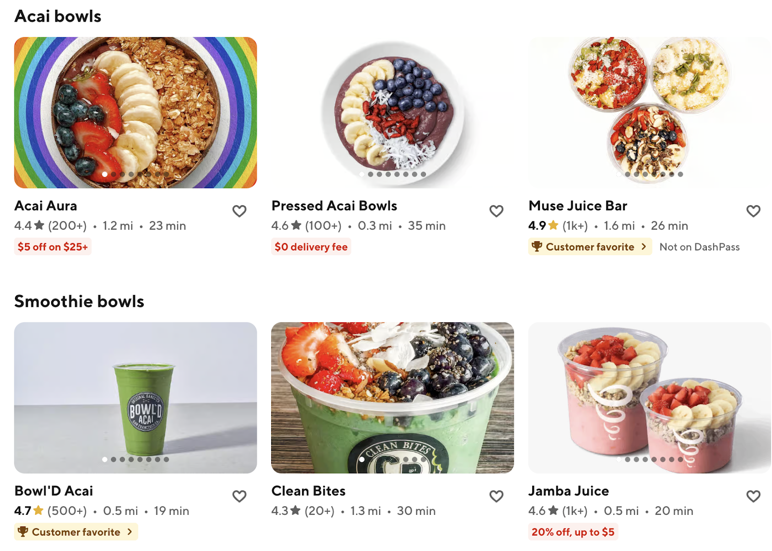This screenshot has width=772, height=551.
Task: Save Acai Aura with heart icon
Action: 239,211
